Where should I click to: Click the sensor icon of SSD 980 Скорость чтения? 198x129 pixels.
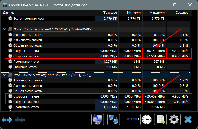click(x=10, y=96)
